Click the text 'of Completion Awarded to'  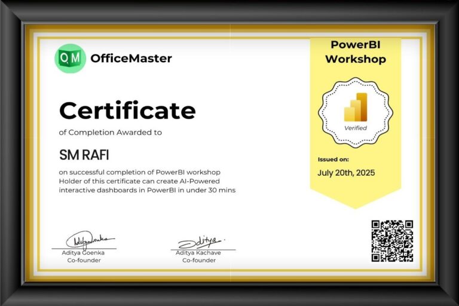111,132
